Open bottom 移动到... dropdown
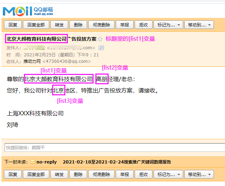Viewport: 225px width, 186px height. (x=199, y=174)
